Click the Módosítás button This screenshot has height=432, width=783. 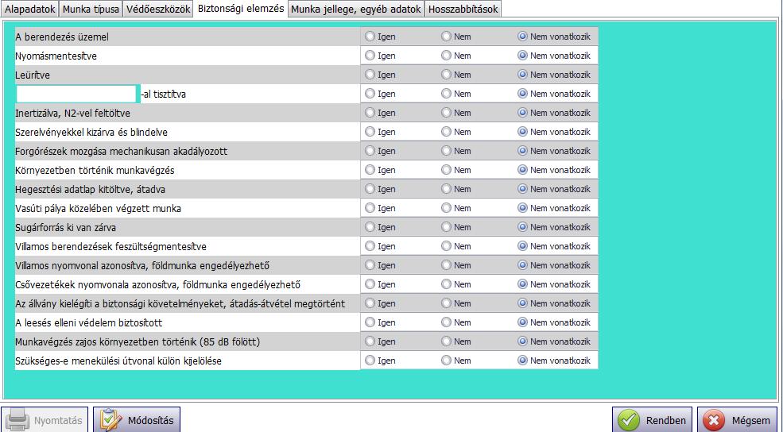click(x=137, y=420)
